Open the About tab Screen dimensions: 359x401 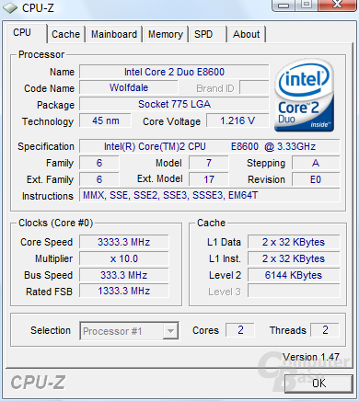tap(246, 34)
